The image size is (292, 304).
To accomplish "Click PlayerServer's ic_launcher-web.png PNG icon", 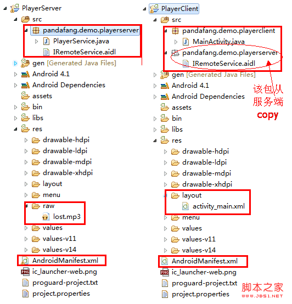I will click(x=25, y=272).
